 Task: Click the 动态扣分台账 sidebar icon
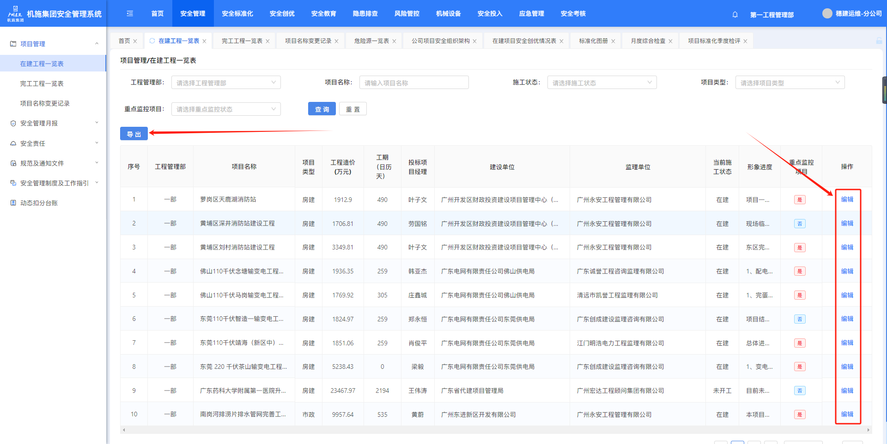coord(13,203)
